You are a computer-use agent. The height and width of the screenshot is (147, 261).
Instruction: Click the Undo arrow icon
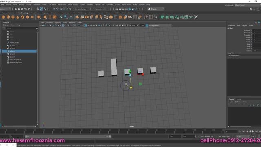(25, 9)
